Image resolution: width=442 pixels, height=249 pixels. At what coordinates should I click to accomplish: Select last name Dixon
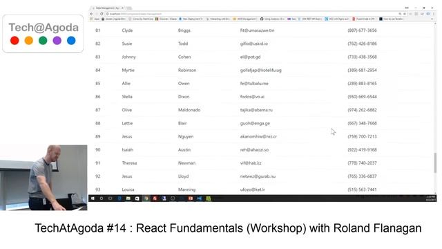point(184,97)
